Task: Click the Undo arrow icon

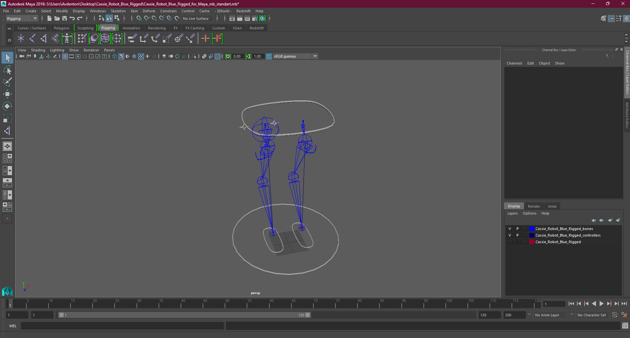Action: (72, 18)
